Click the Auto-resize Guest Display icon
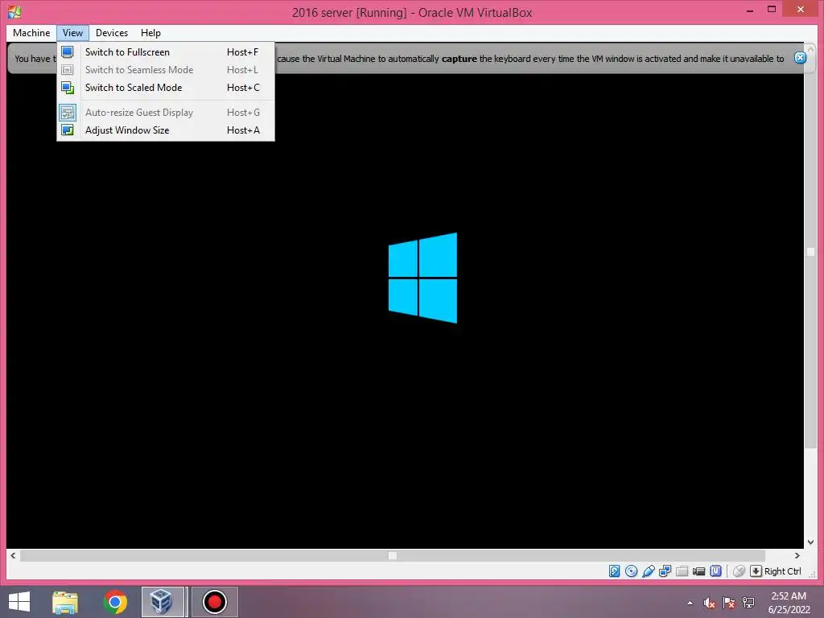This screenshot has height=618, width=824. pyautogui.click(x=68, y=113)
